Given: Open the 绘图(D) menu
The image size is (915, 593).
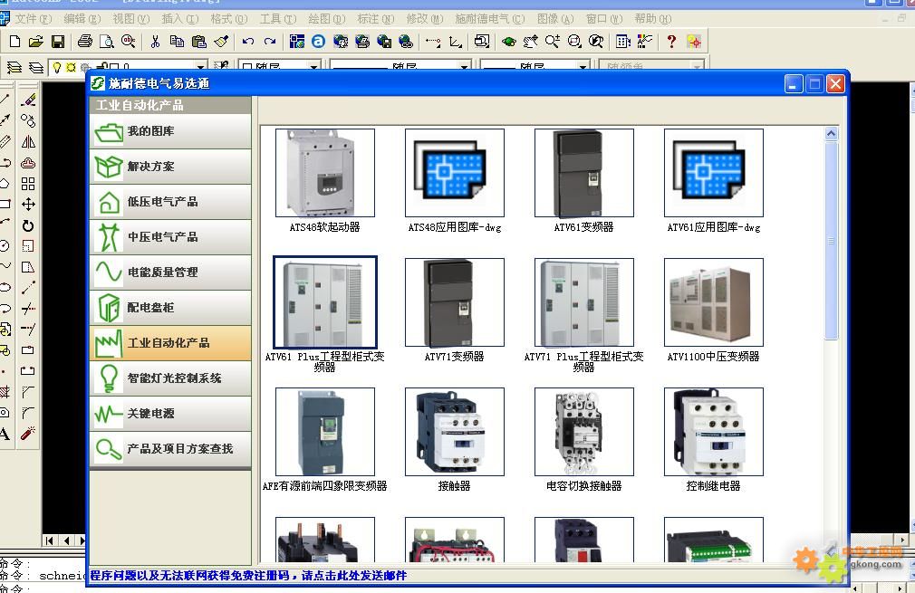Looking at the screenshot, I should tap(327, 19).
